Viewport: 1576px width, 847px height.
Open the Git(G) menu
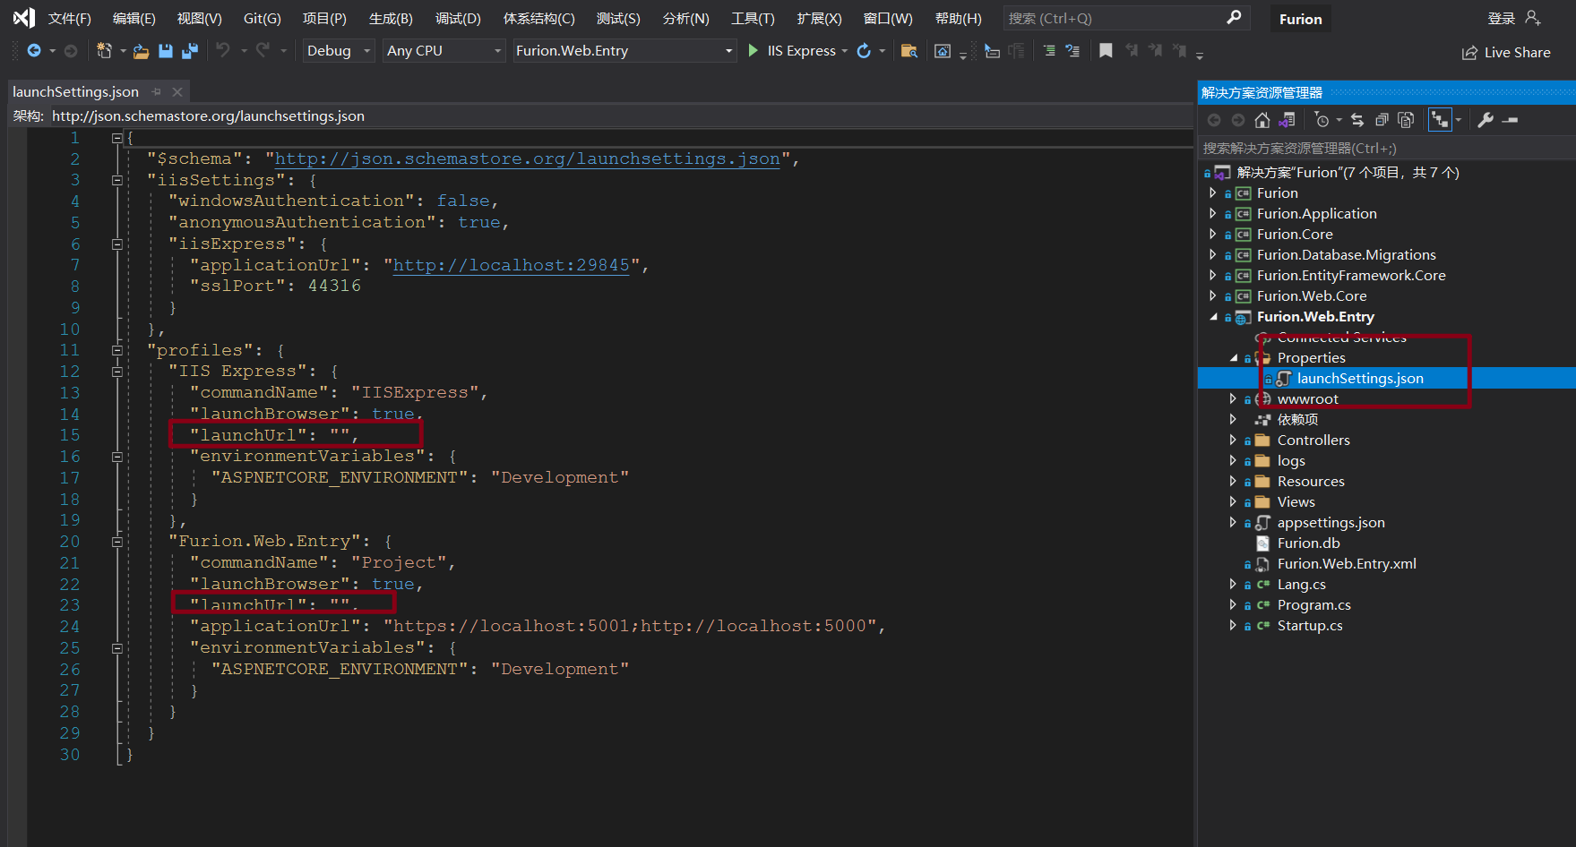point(262,19)
